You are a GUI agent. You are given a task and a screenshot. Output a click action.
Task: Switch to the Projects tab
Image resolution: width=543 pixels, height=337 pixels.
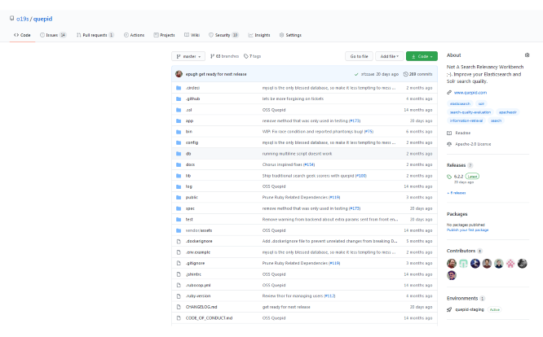coord(164,35)
